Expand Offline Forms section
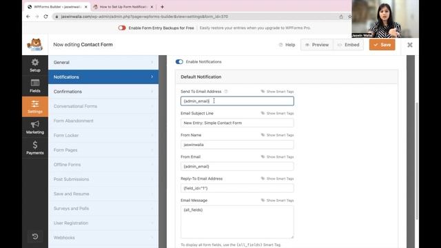 [103, 165]
